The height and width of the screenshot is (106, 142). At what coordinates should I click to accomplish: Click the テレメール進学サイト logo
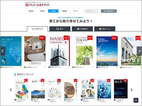pyautogui.click(x=38, y=5)
